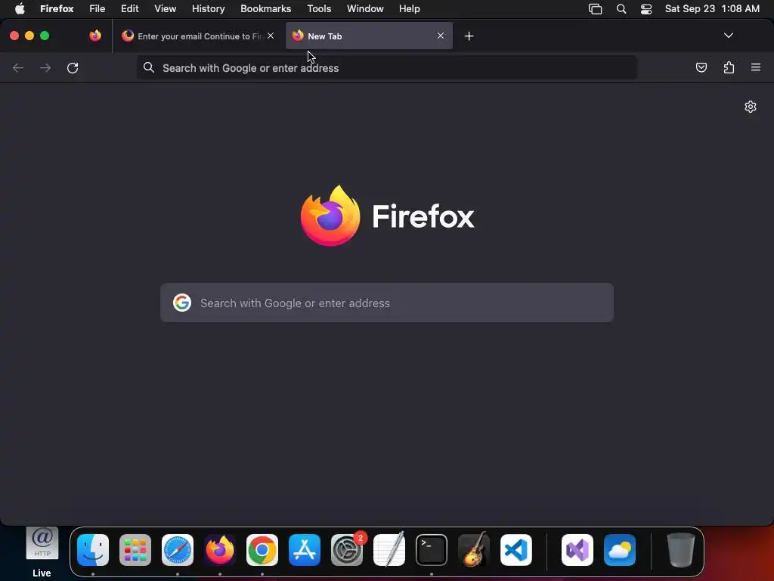
Task: Open the Window menu
Action: tap(365, 9)
